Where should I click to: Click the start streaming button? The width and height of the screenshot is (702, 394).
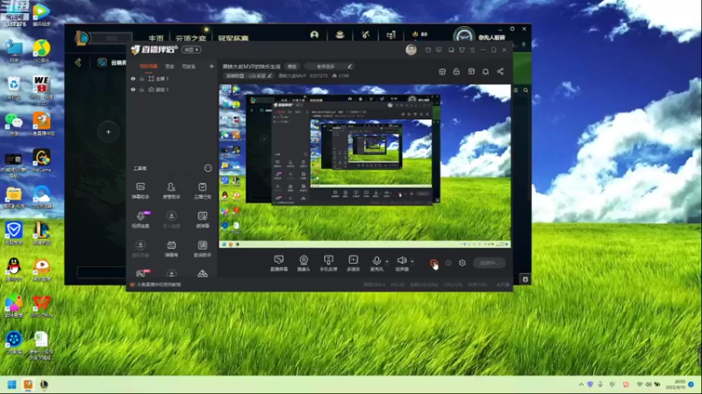489,264
